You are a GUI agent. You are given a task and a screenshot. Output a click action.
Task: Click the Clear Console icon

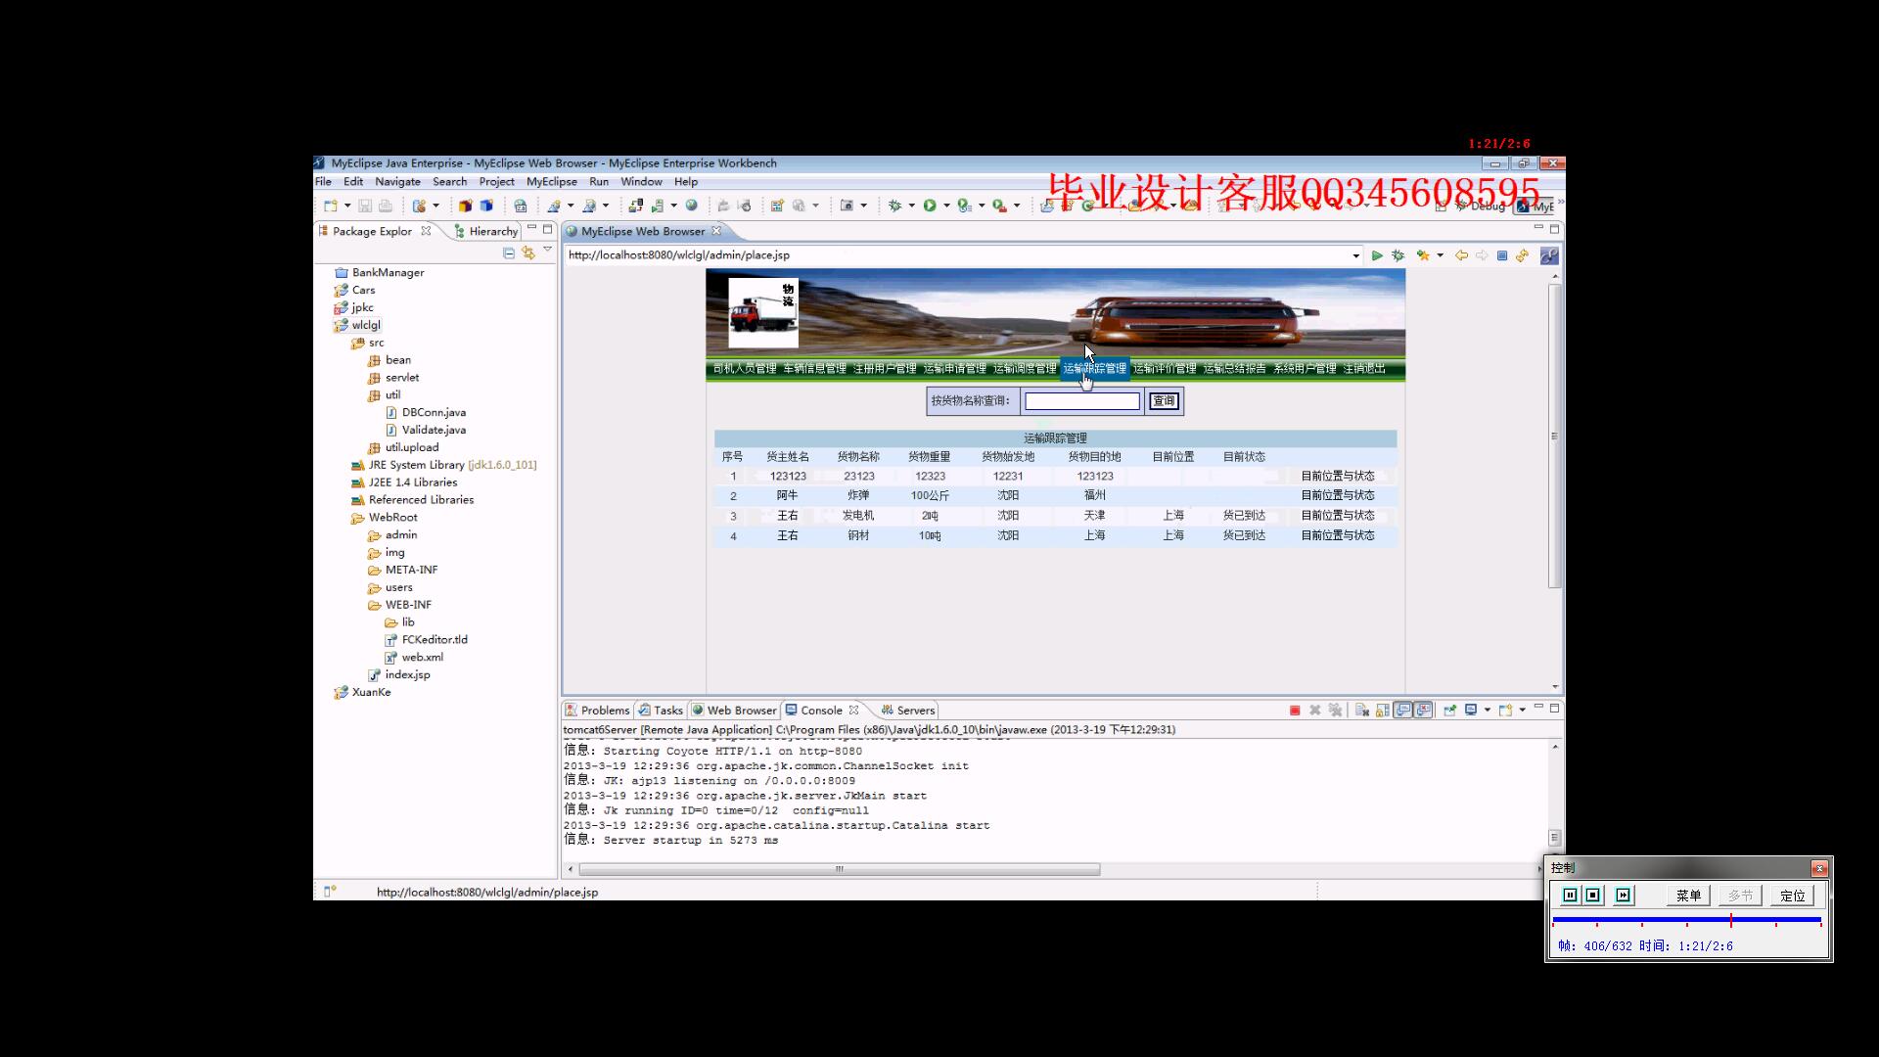click(1362, 711)
